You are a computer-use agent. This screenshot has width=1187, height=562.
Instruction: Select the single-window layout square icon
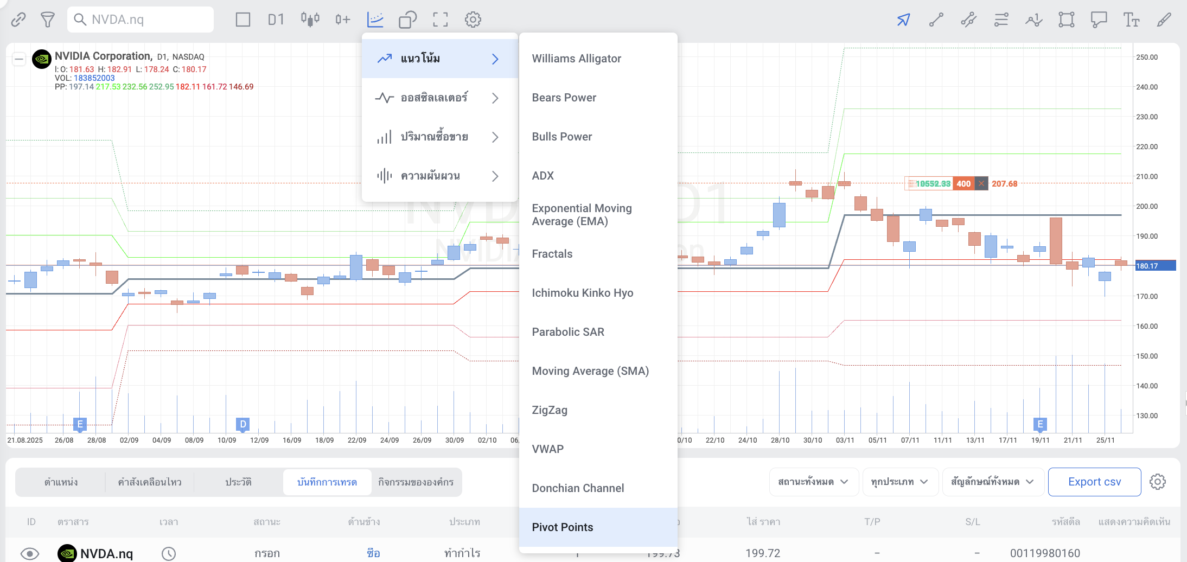pos(243,20)
